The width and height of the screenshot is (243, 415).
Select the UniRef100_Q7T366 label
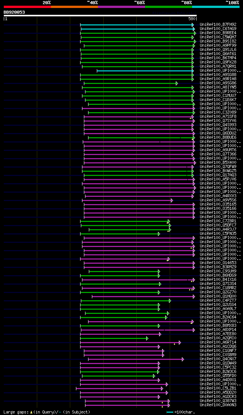coord(218,154)
